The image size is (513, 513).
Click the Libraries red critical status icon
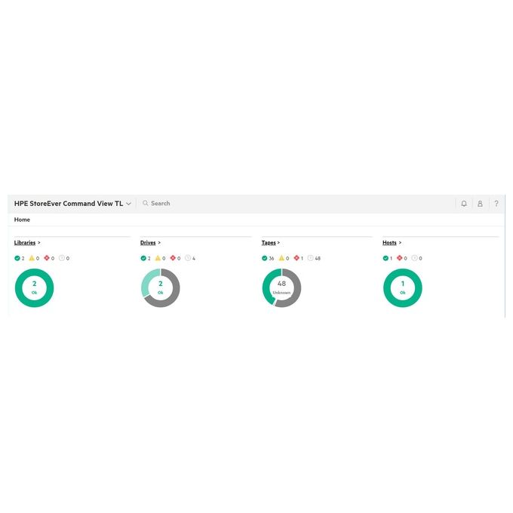47,258
